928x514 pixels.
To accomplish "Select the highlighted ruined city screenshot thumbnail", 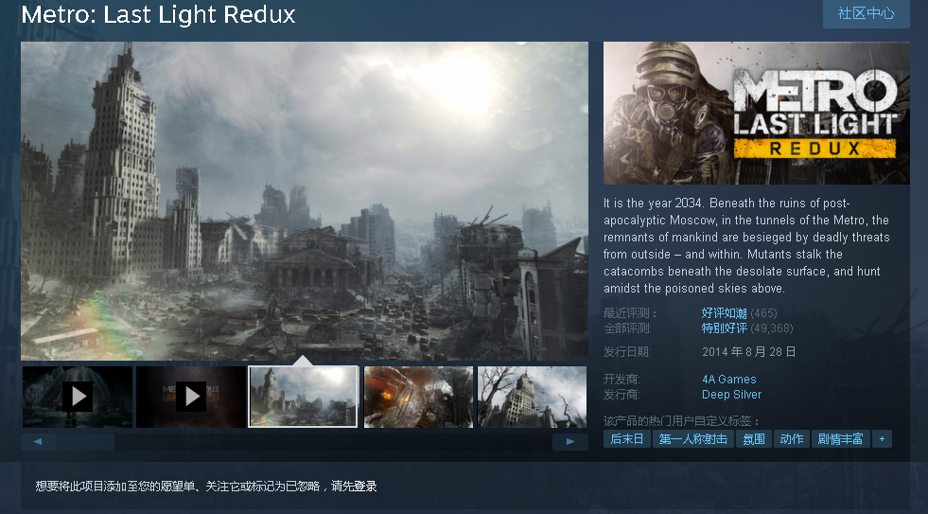I will pyautogui.click(x=304, y=397).
